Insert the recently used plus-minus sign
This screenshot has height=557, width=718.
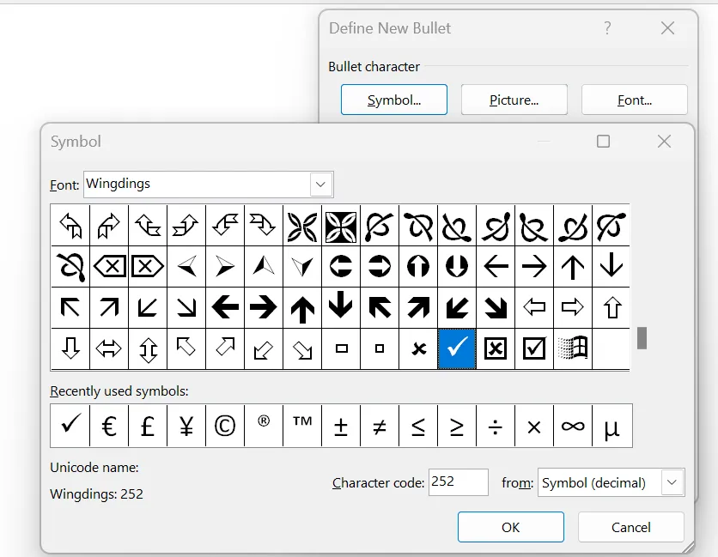pos(341,426)
